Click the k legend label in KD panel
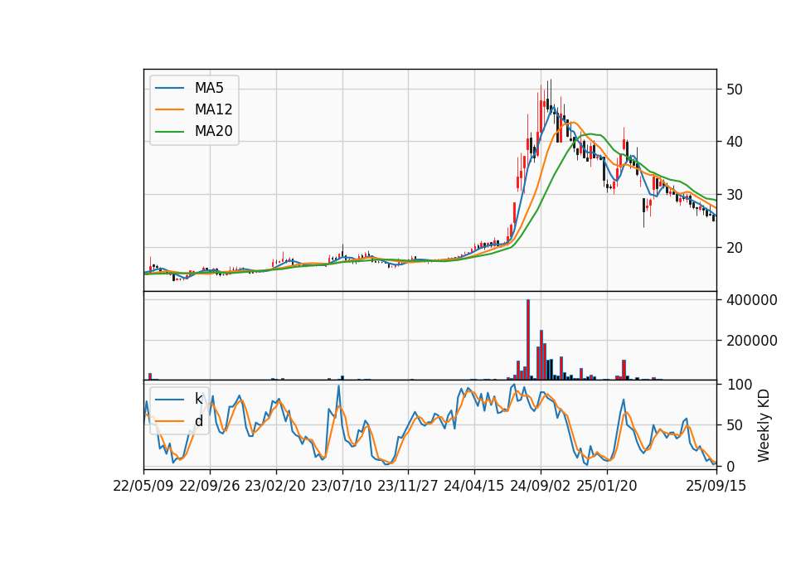 tap(198, 399)
